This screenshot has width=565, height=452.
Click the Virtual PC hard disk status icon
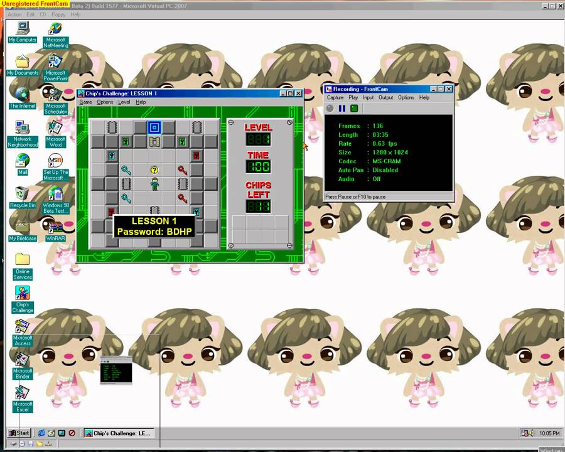(13, 444)
